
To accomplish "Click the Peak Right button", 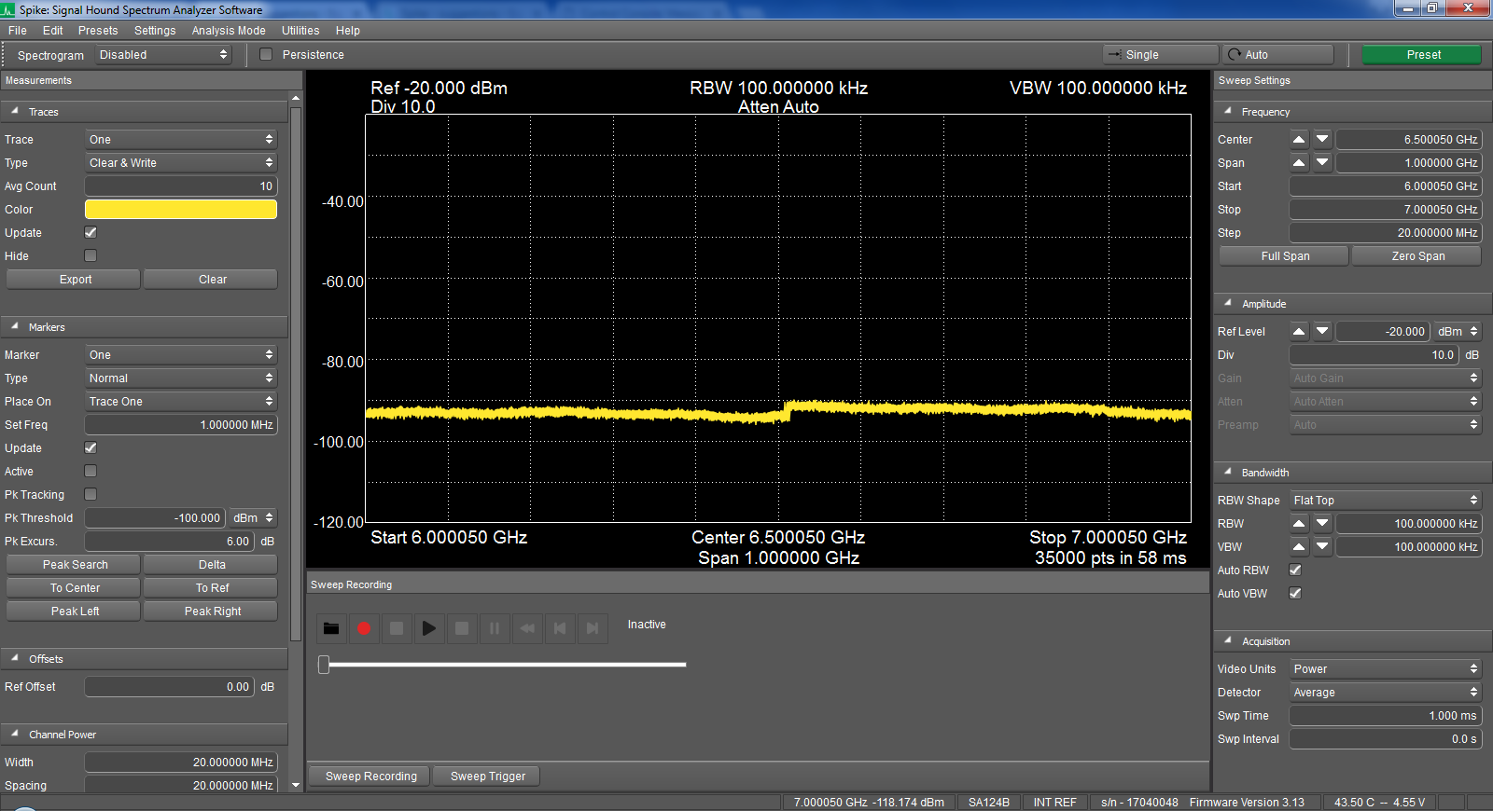I will pos(211,611).
